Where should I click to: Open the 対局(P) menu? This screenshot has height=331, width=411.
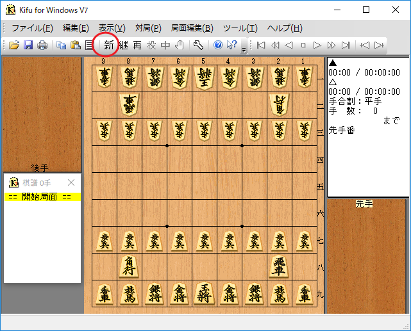[x=148, y=28]
